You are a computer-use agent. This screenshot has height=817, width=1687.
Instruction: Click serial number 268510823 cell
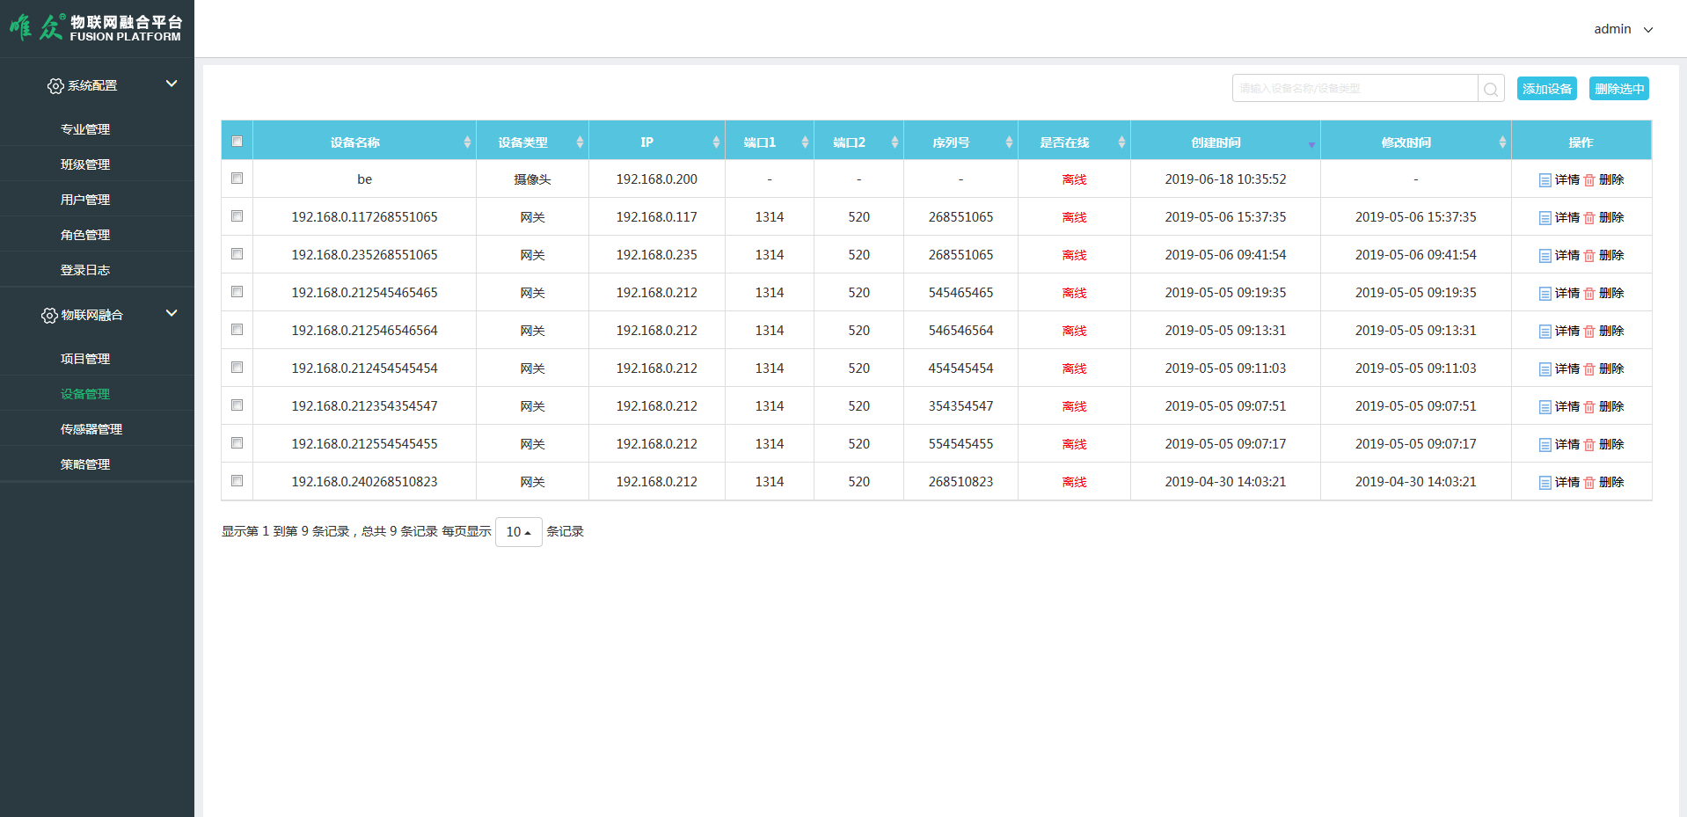tap(960, 482)
